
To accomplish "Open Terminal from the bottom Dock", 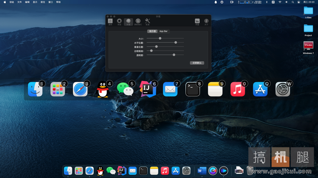I will click(143, 171).
